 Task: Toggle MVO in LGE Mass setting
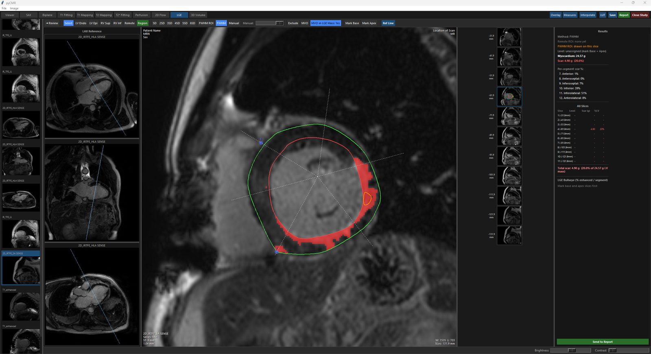pos(325,23)
